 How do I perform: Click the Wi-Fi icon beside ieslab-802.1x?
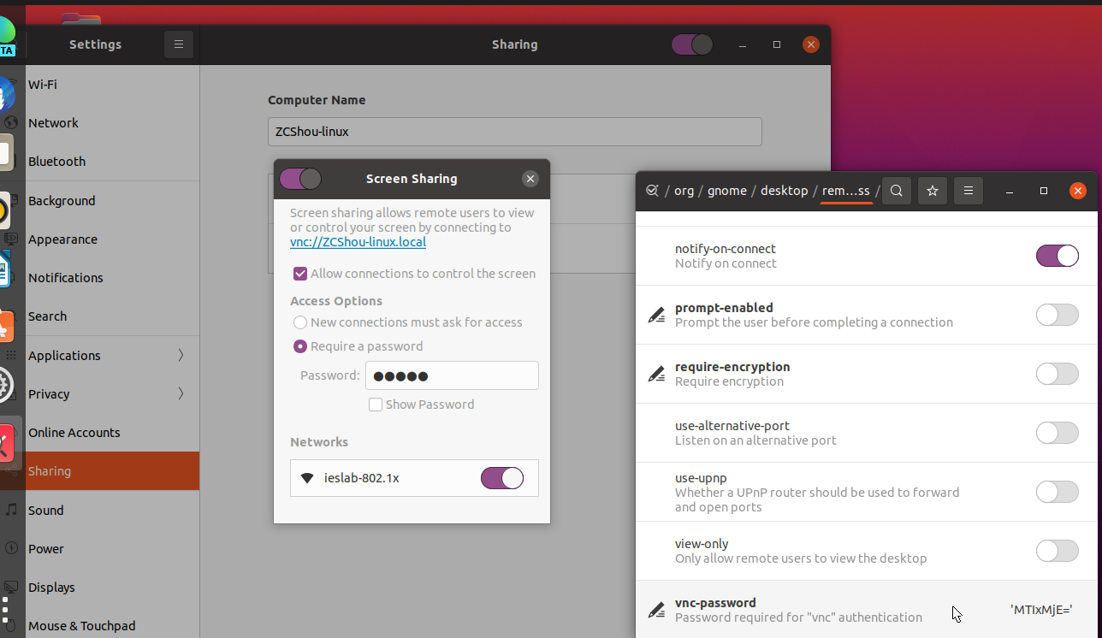pyautogui.click(x=307, y=478)
